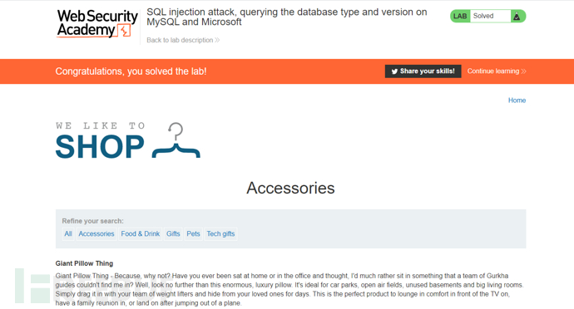
Task: Click the green LAB badge label
Action: click(x=460, y=16)
